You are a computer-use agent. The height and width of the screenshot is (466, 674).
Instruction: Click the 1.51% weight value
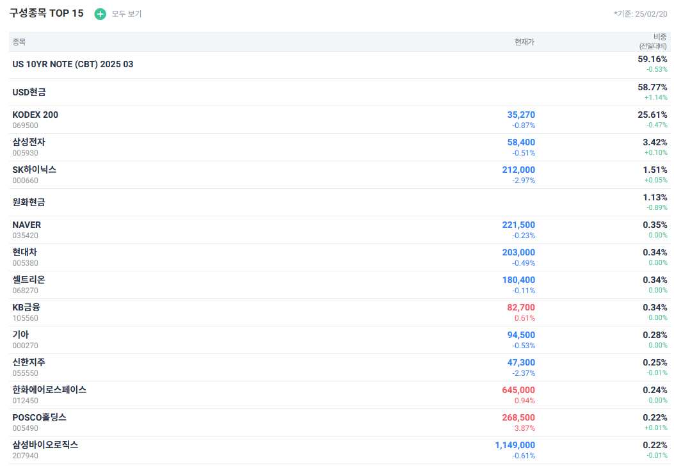click(x=655, y=170)
